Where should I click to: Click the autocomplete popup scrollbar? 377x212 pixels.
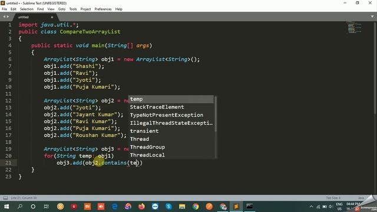pyautogui.click(x=216, y=114)
